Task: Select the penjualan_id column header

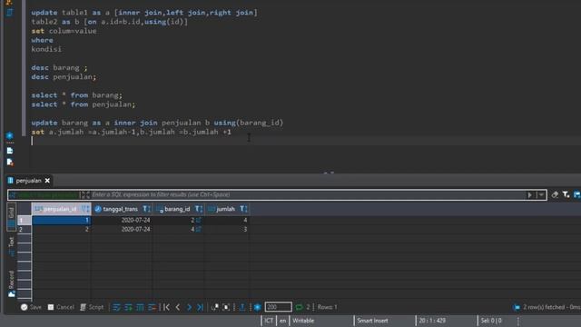Action: pos(60,209)
